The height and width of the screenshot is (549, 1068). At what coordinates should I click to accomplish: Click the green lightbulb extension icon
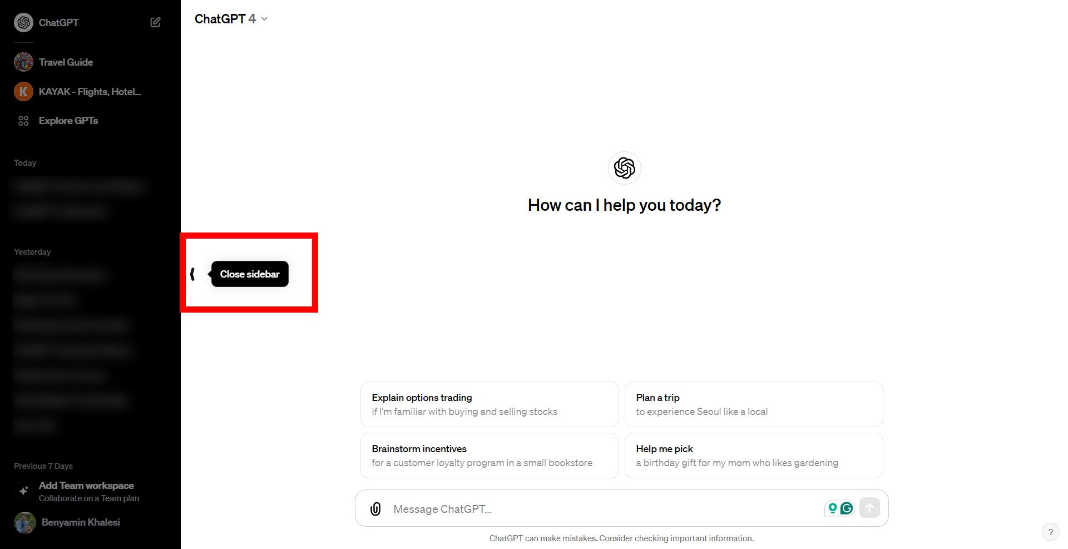(x=833, y=508)
